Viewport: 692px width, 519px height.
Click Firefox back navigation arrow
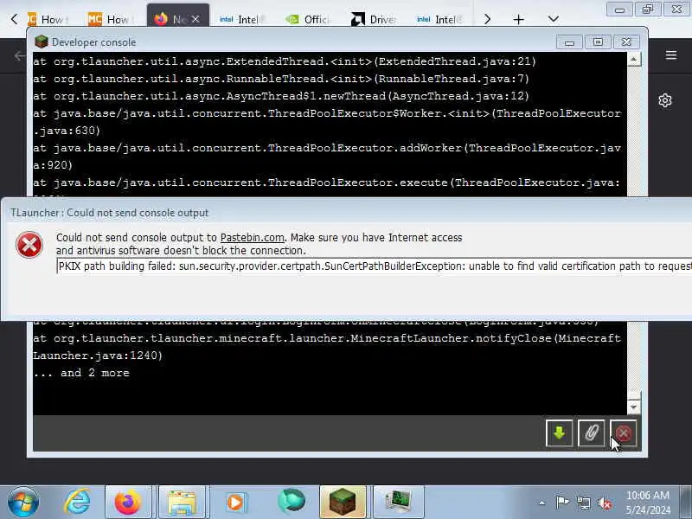[19, 55]
